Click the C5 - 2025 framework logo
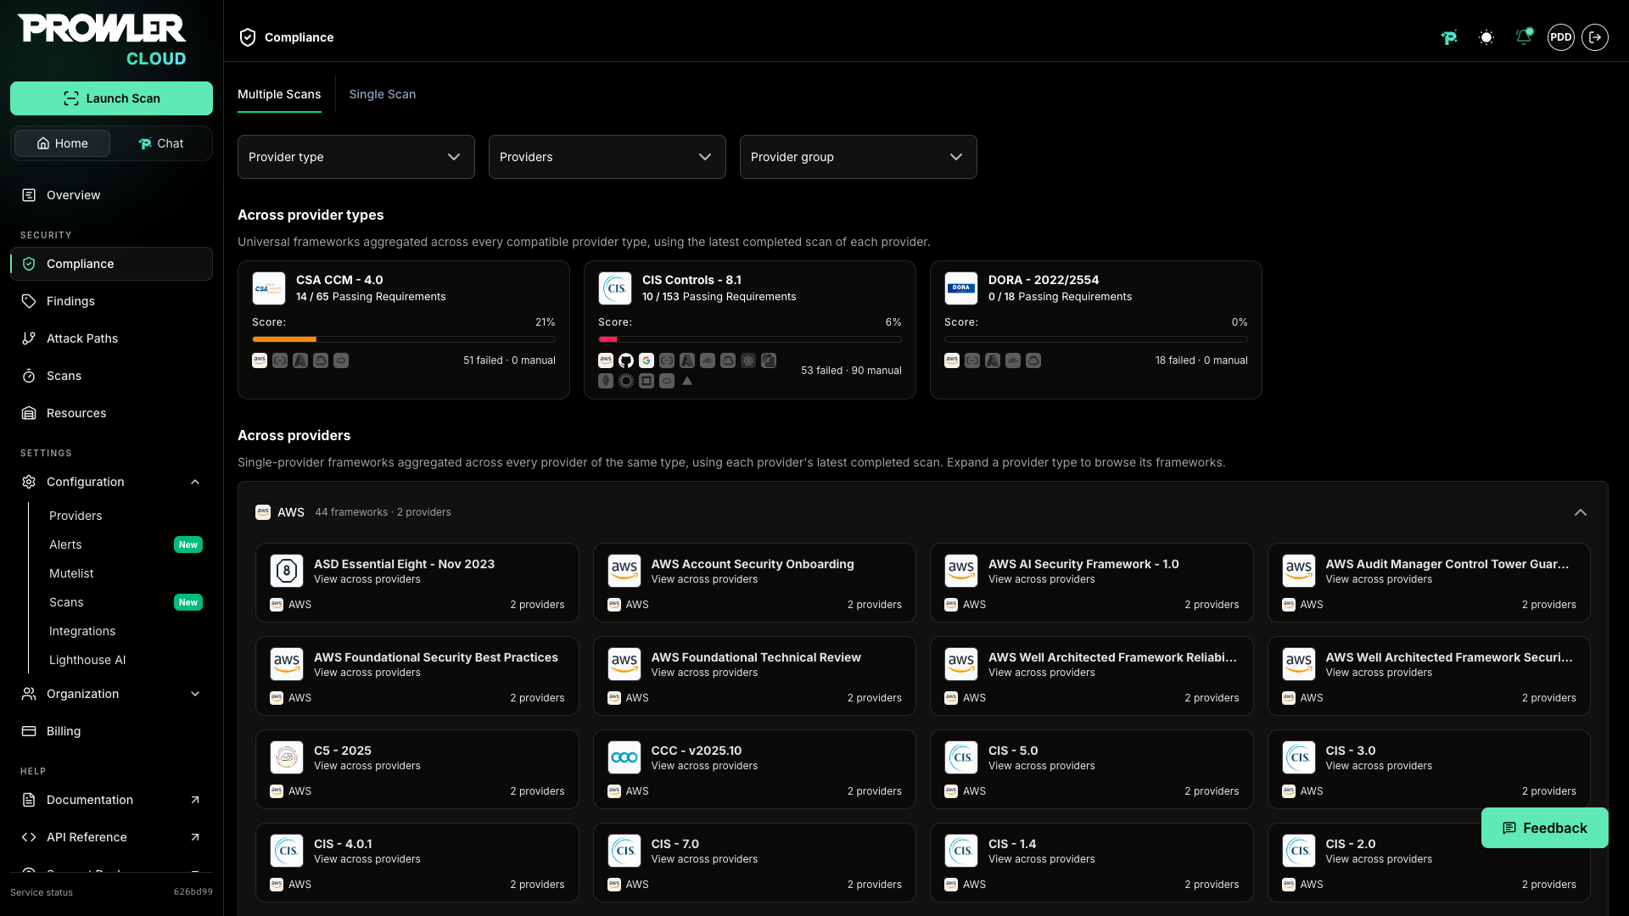The height and width of the screenshot is (916, 1629). pyautogui.click(x=287, y=757)
